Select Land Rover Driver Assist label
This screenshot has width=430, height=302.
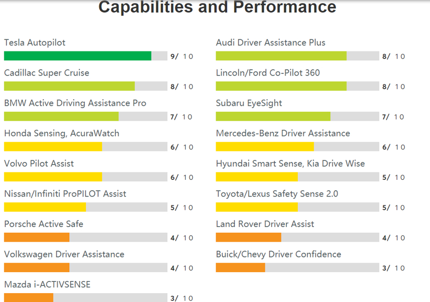coord(265,224)
